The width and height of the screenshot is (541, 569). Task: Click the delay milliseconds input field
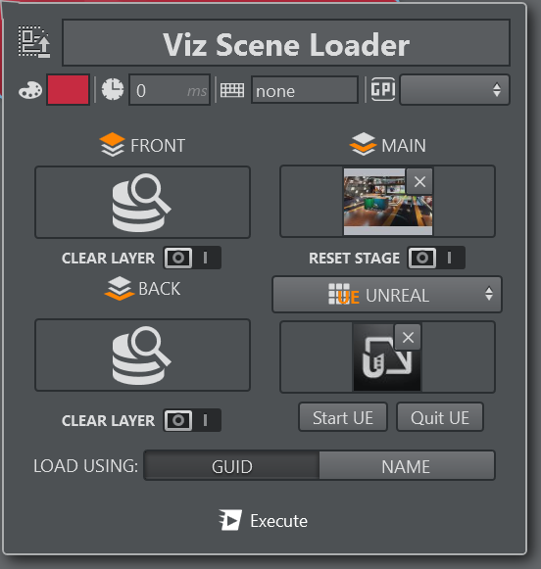point(170,90)
